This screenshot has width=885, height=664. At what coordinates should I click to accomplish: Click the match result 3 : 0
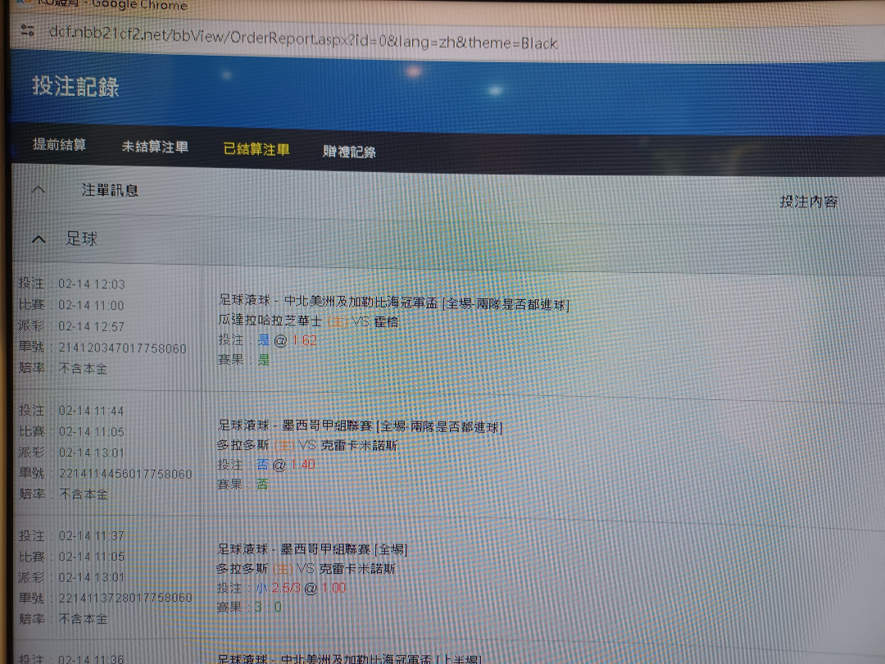(x=267, y=607)
